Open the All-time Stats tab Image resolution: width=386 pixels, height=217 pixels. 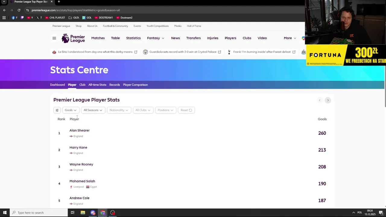coord(97,85)
